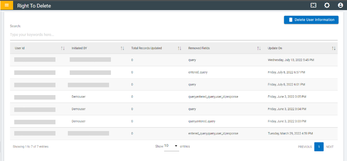
Task: Select page 1 in pagination
Action: 319,147
